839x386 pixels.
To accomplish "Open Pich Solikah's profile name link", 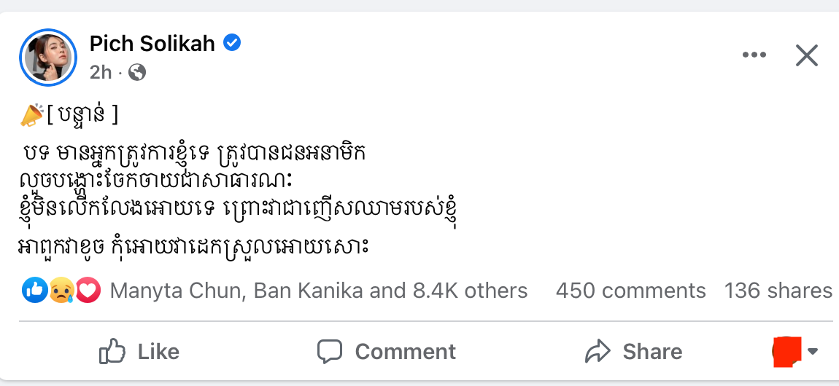I will (x=152, y=44).
